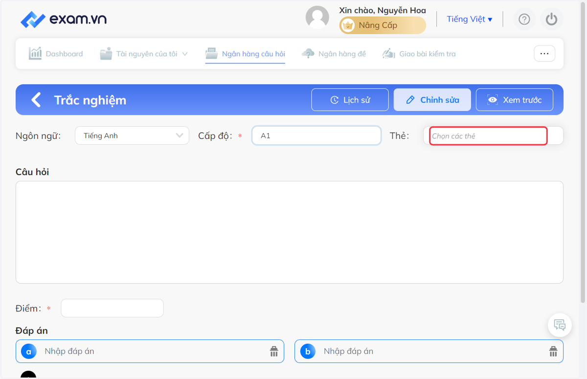
Task: Select the answer b circle marker
Action: click(308, 351)
